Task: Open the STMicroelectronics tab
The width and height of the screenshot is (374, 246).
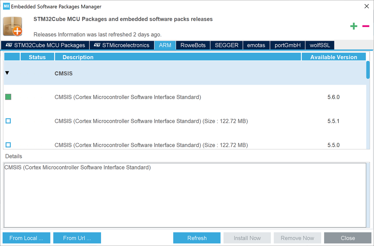Action: pos(122,45)
